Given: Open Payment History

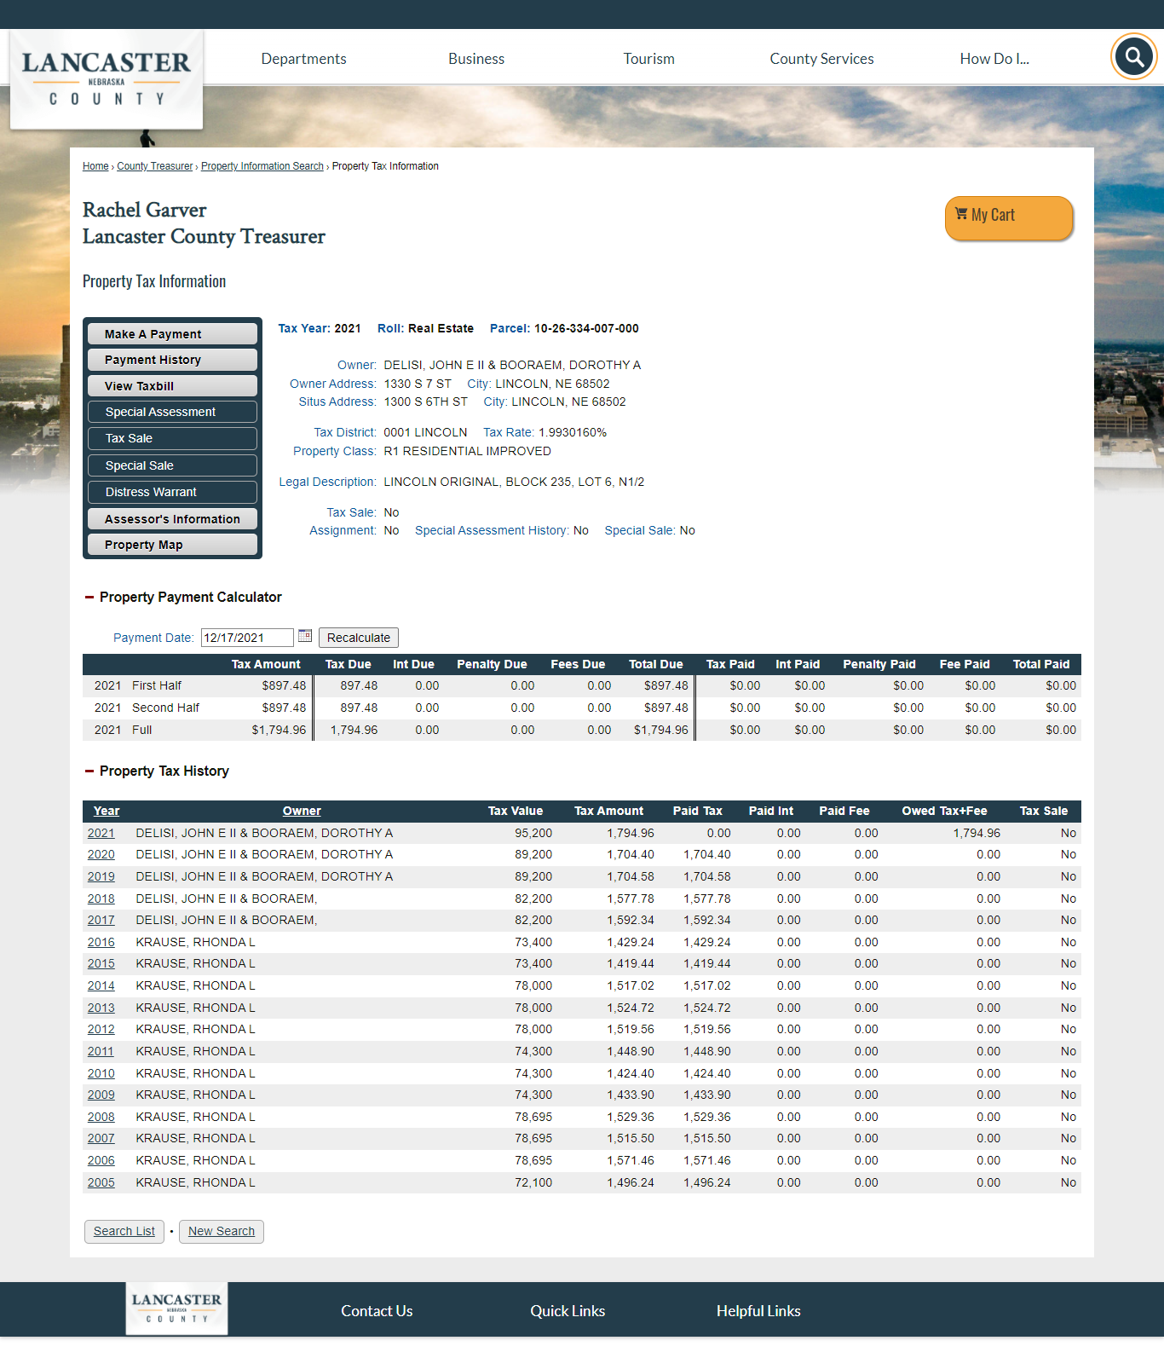Looking at the screenshot, I should click(x=172, y=360).
